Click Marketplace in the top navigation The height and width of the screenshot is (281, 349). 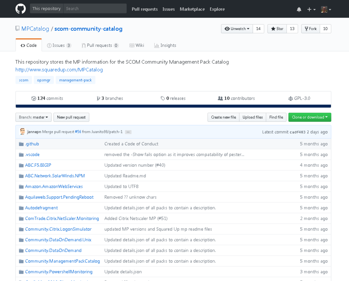pyautogui.click(x=192, y=9)
